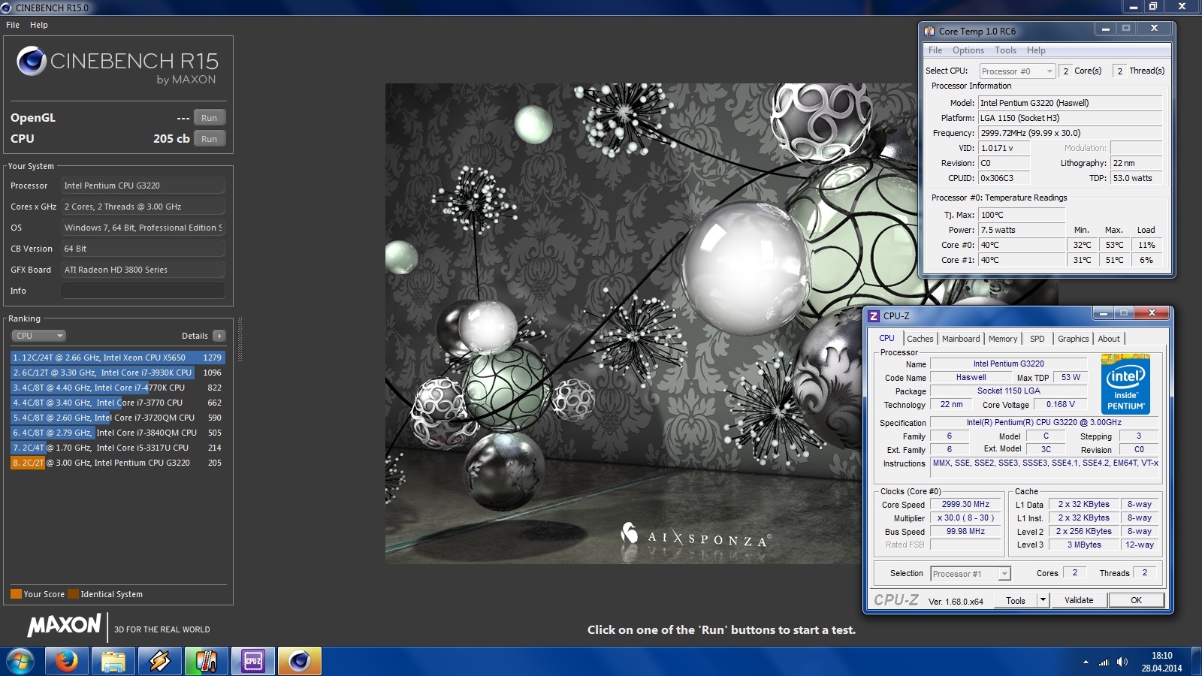
Task: Click the lightning bolt app in taskbar
Action: coord(159,662)
